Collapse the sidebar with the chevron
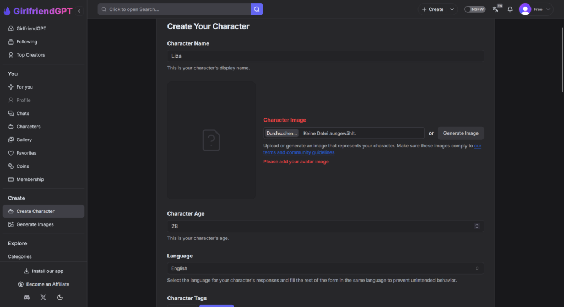The image size is (564, 307). (79, 11)
